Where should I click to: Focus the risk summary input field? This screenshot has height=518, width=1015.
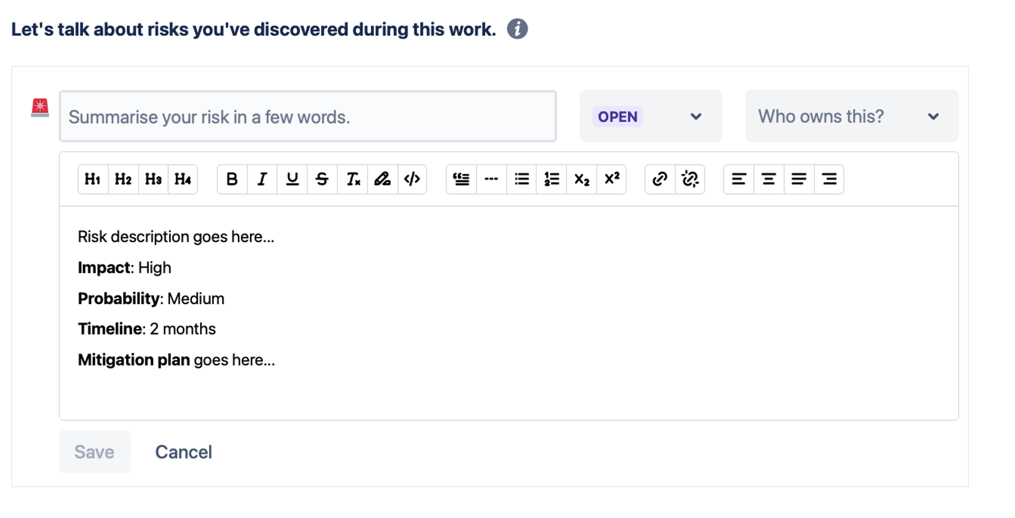(307, 117)
